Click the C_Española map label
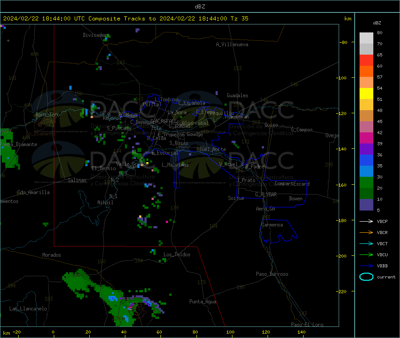 pyautogui.click(x=192, y=103)
